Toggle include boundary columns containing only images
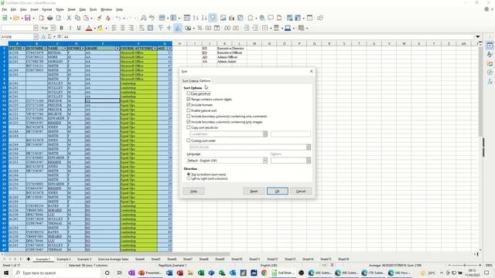495x278 pixels. click(x=189, y=122)
